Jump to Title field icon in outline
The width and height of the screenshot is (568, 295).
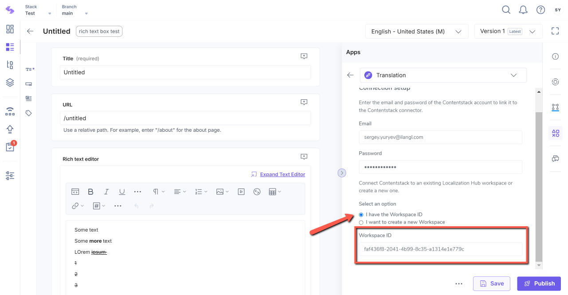coord(30,69)
